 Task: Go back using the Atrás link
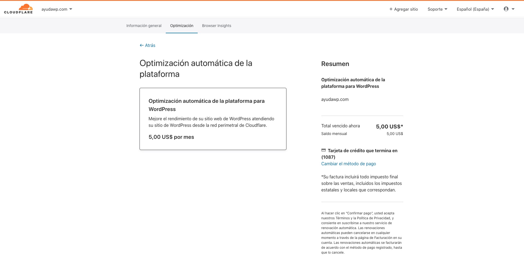150,45
